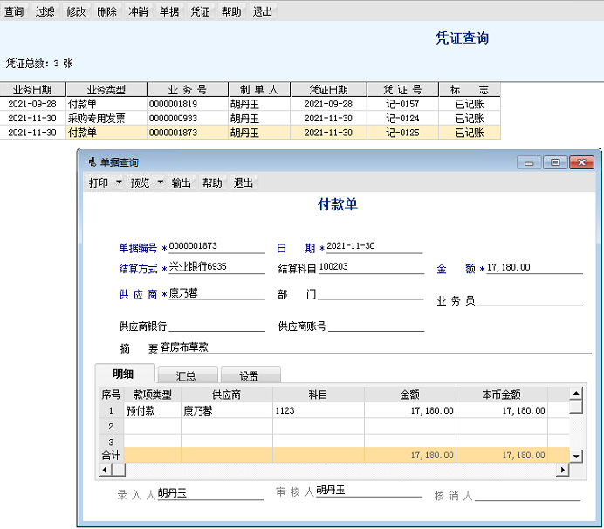Click 退出 in the main voucher toolbar
Screen dimensions: 604x529
[263, 11]
